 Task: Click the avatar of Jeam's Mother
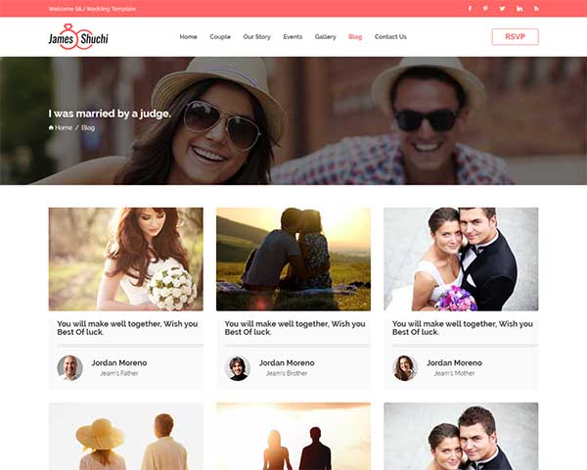[405, 368]
